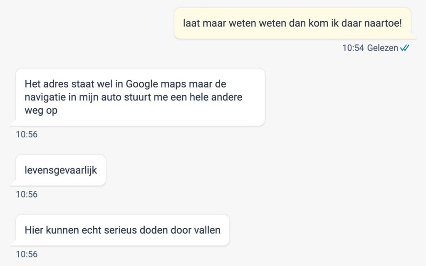Click the word 'Google' in the received message
This screenshot has height=266, width=426.
click(141, 84)
